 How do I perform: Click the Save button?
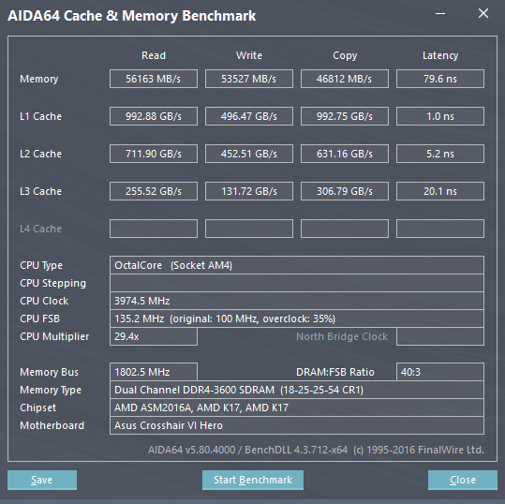coord(42,480)
